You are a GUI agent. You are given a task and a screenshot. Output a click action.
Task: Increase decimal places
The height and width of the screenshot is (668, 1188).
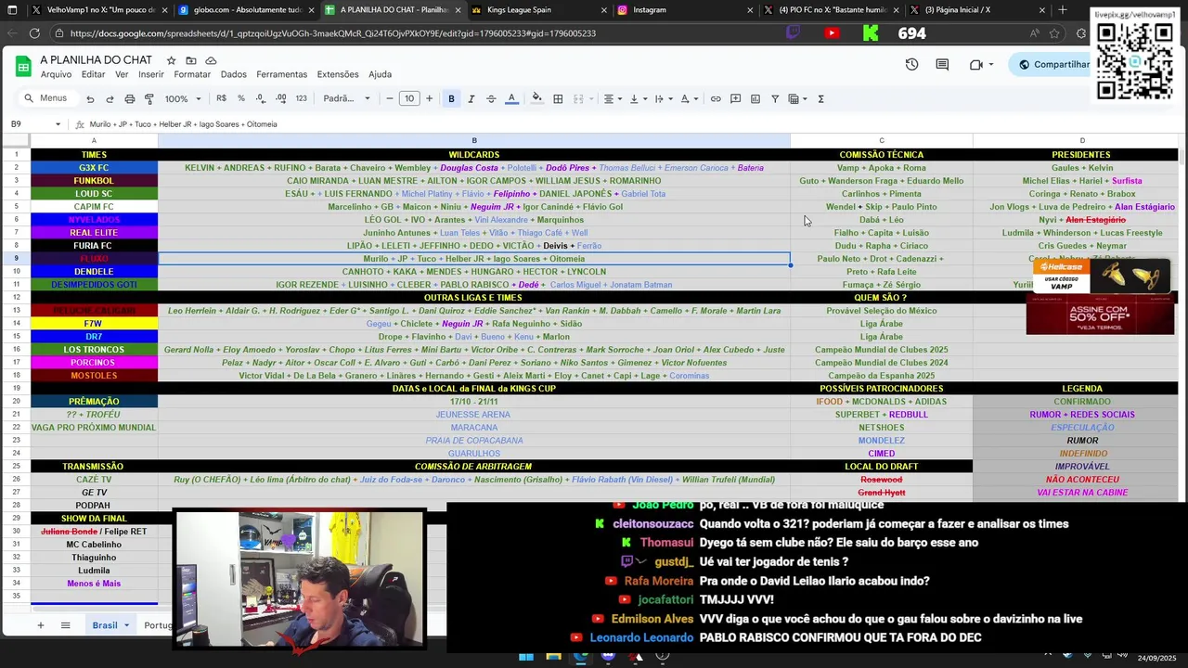279,98
